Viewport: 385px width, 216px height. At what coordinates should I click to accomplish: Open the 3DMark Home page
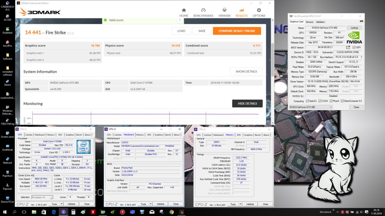[x=183, y=12]
